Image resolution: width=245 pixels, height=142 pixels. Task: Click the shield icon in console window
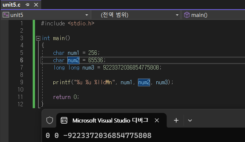click(50, 120)
